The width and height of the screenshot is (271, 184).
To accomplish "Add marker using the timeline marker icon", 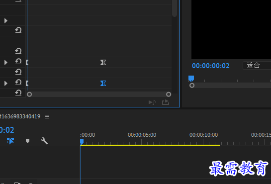I will coord(27,141).
